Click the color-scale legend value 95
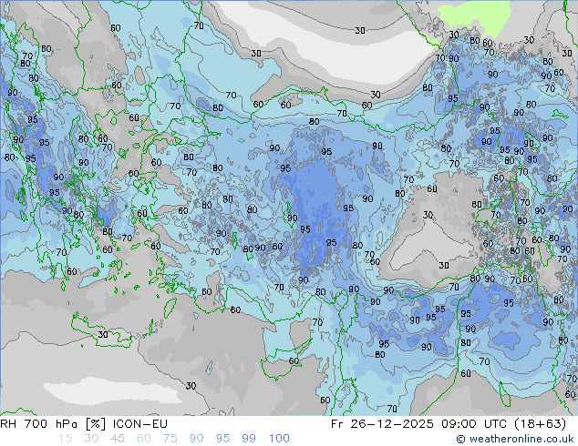Image resolution: width=578 pixels, height=446 pixels. pos(222,439)
